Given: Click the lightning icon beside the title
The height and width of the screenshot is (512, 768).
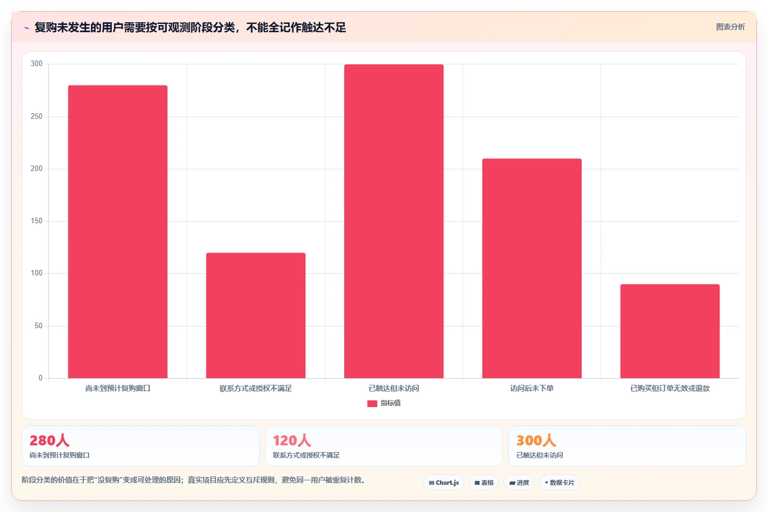Looking at the screenshot, I should coord(26,28).
